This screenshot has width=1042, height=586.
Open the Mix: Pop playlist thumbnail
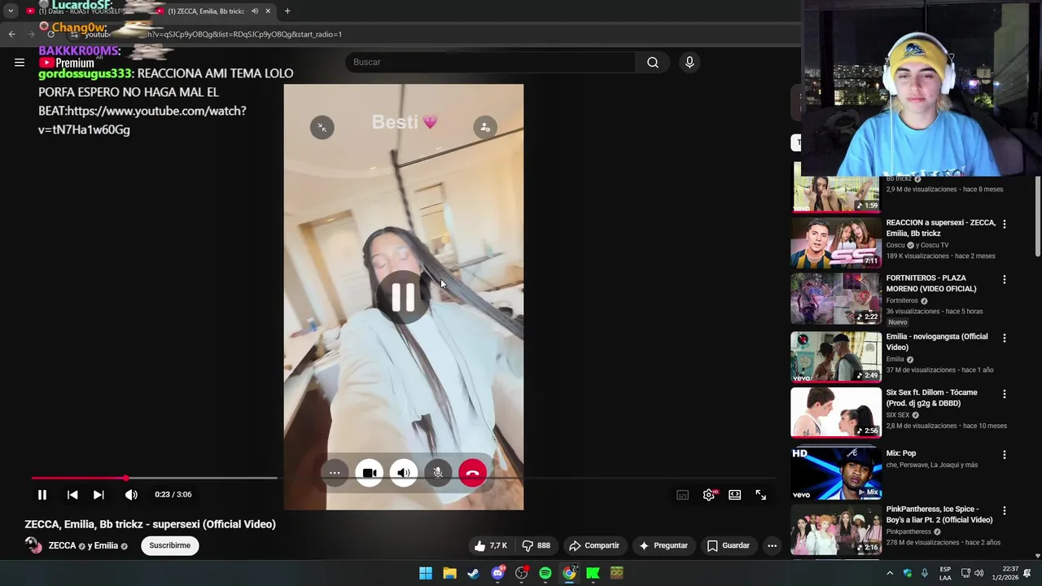(x=836, y=474)
